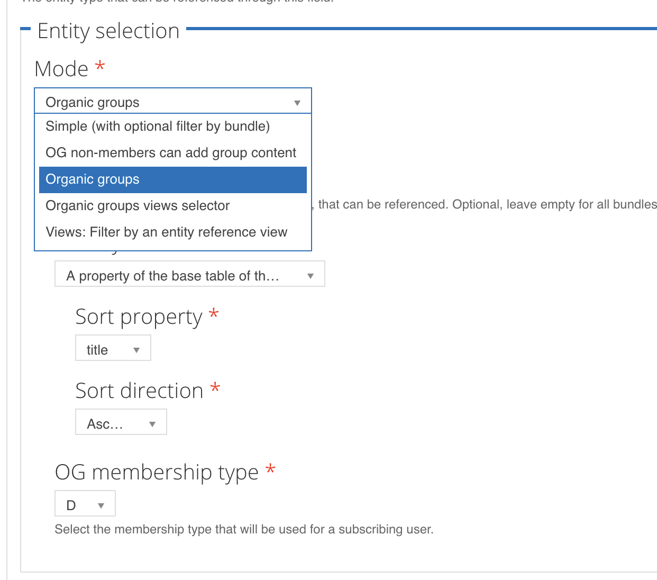Screen dimensions: 657x580
Task: Click the "OG membership type" label
Action: (157, 472)
